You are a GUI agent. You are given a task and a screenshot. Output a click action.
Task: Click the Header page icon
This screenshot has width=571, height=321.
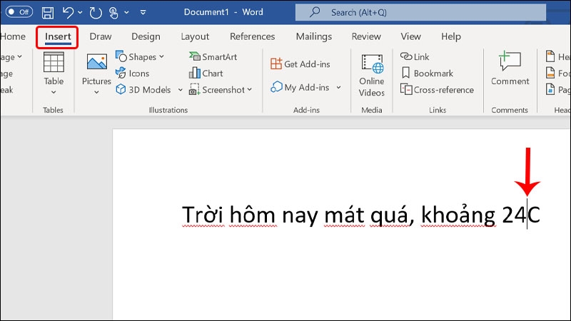(550, 56)
